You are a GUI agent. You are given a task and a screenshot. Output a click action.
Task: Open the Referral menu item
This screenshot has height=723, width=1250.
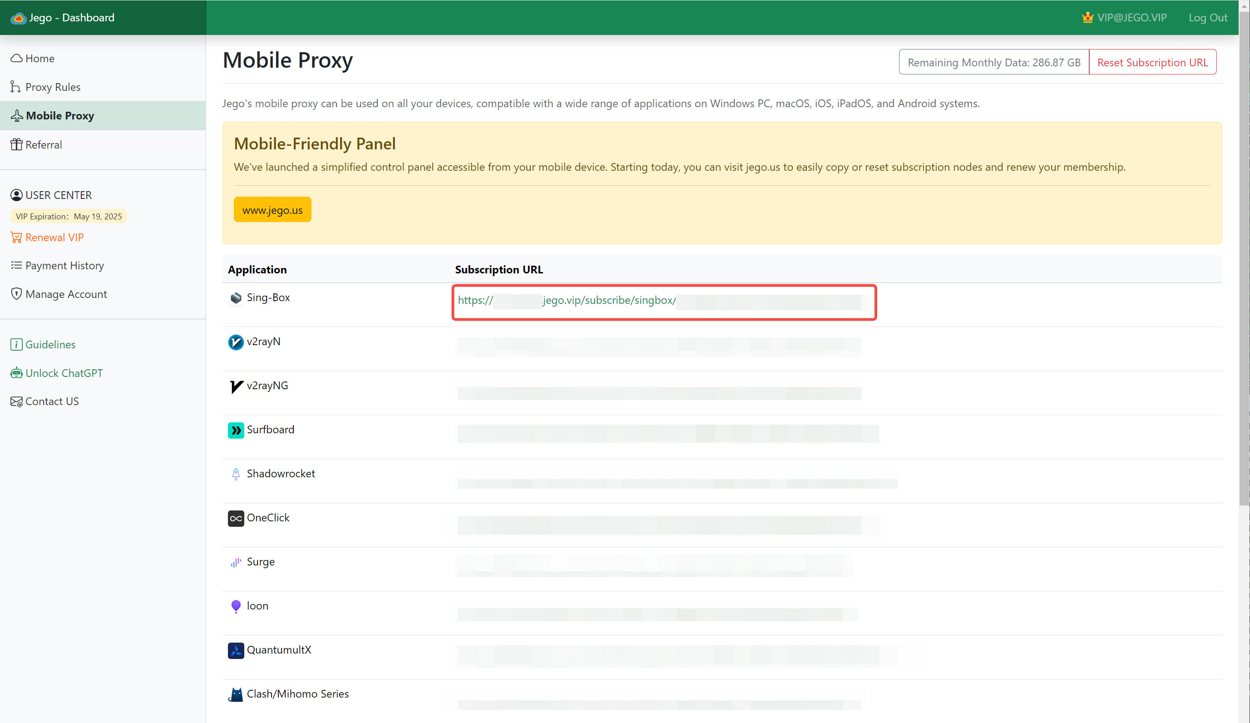pyautogui.click(x=103, y=144)
